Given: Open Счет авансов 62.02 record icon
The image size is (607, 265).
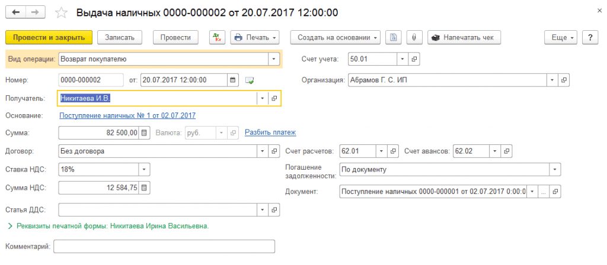Looking at the screenshot, I should [x=507, y=151].
